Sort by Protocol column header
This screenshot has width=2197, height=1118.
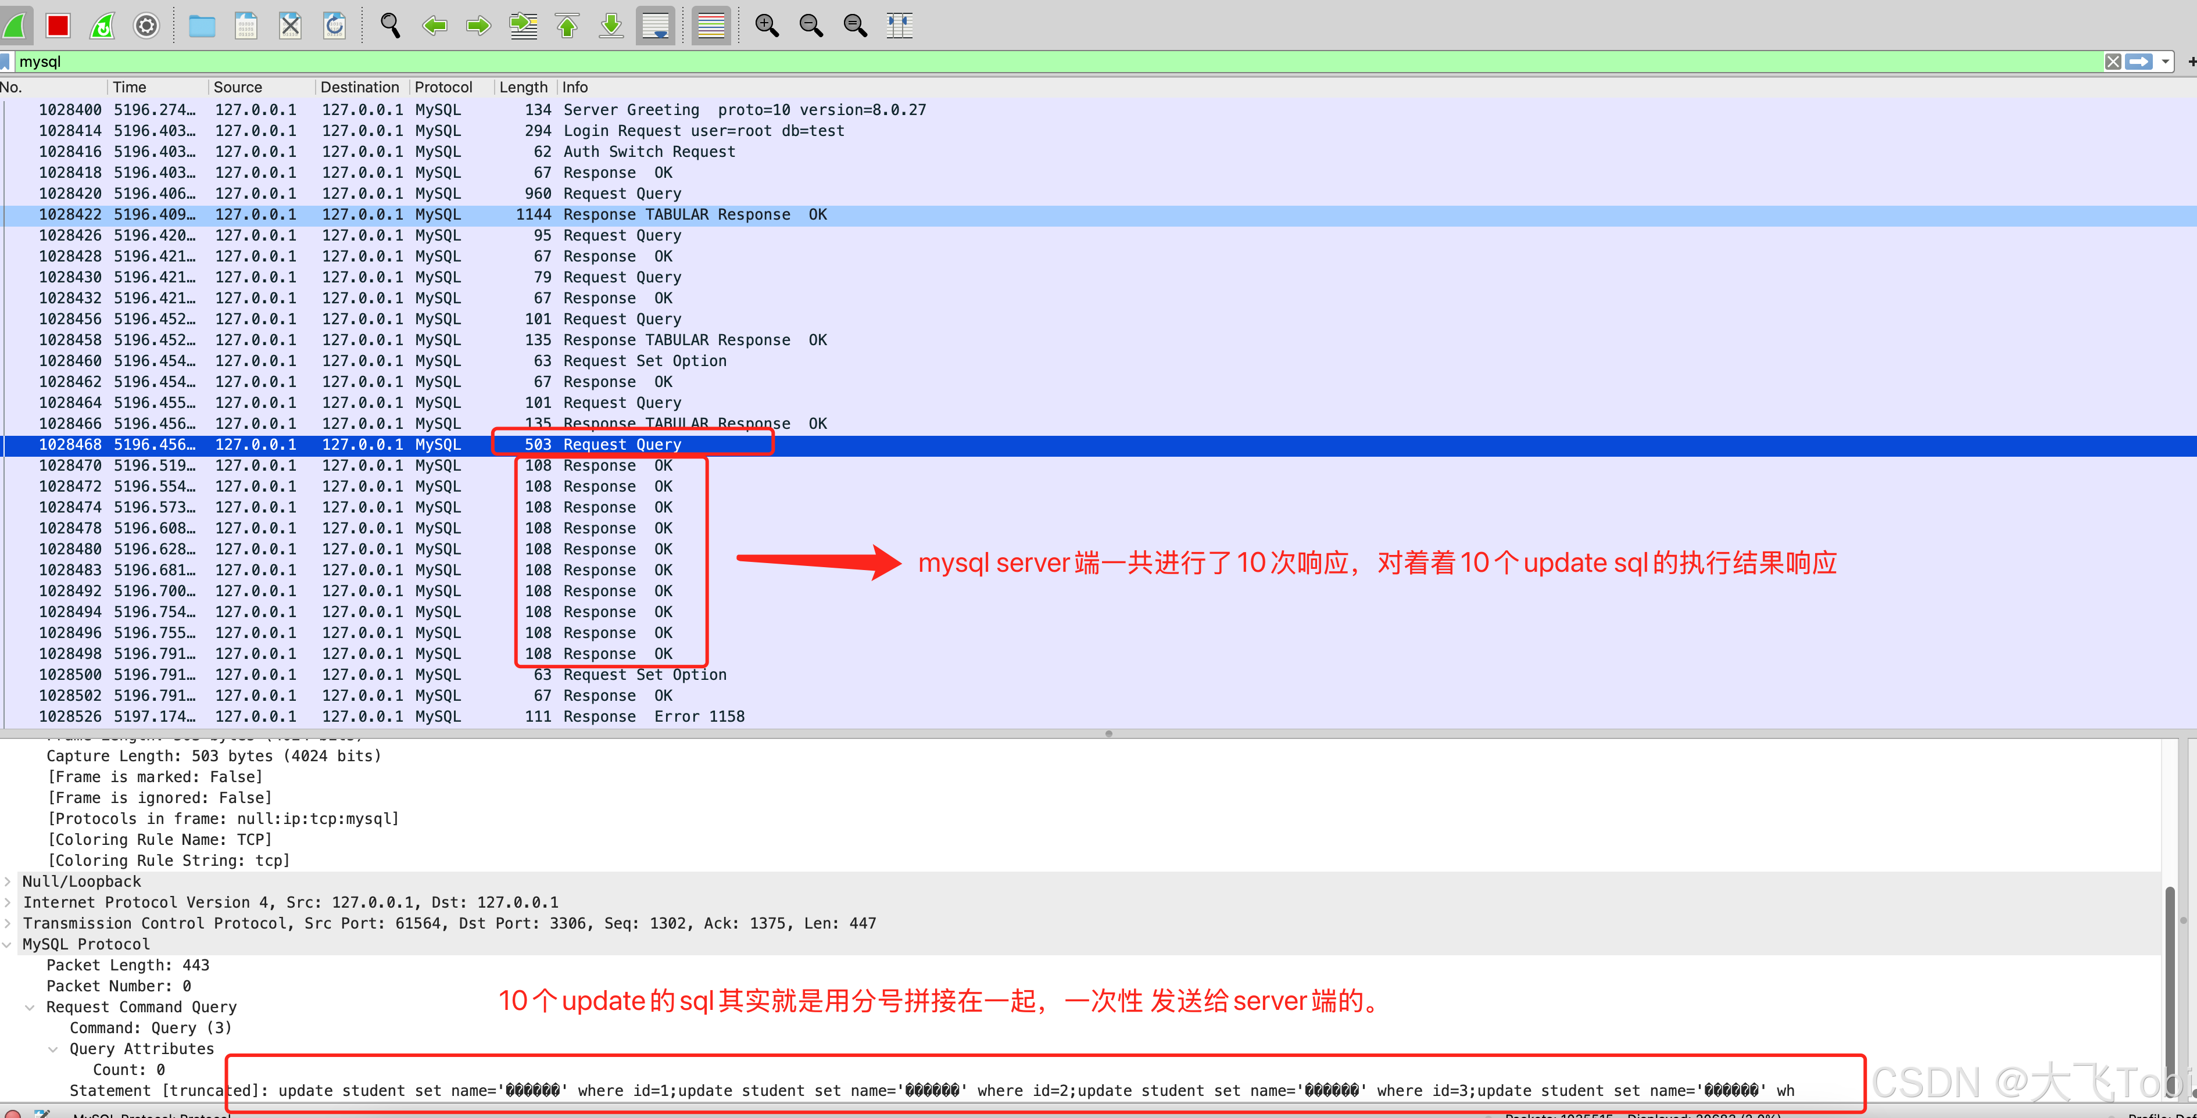[x=443, y=87]
